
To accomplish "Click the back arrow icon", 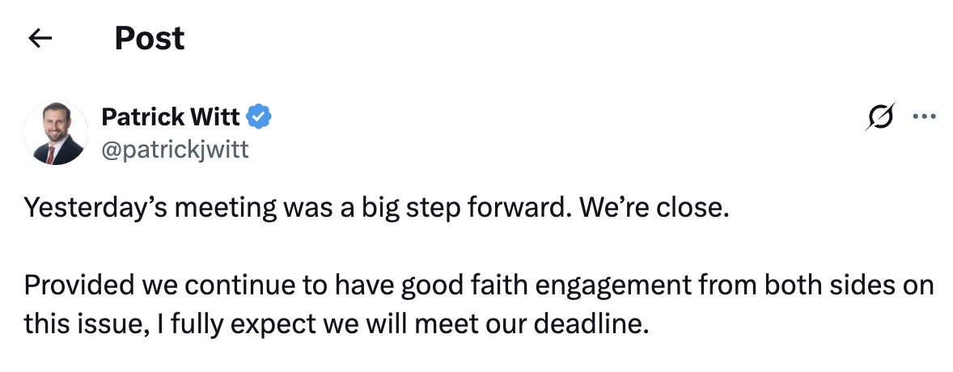I will [x=40, y=38].
